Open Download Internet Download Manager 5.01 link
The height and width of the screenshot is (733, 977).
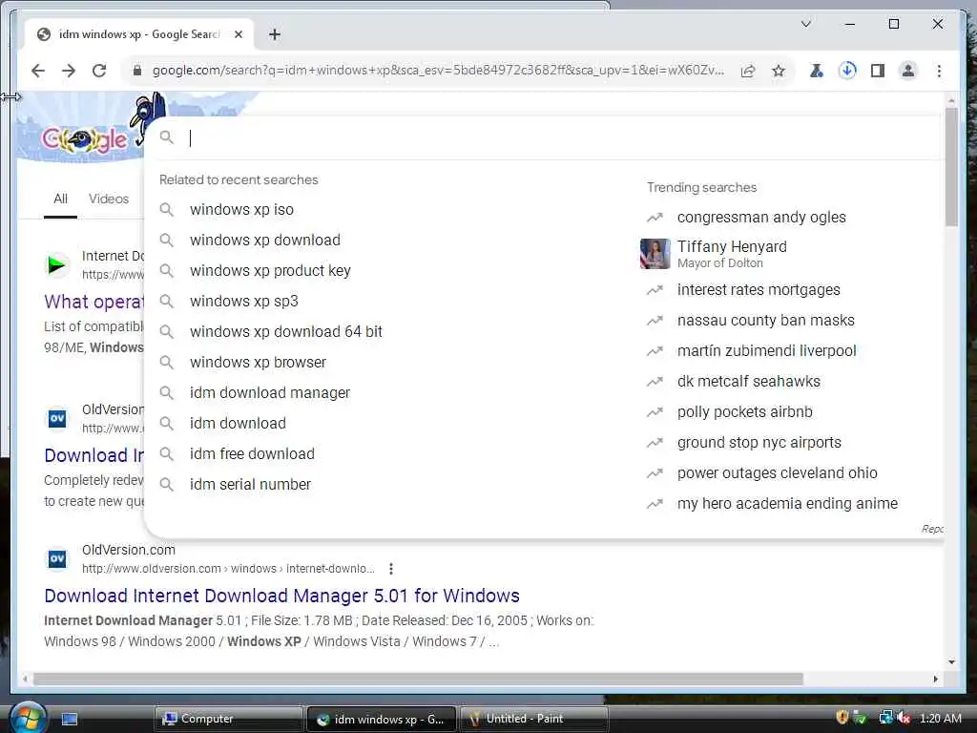281,596
